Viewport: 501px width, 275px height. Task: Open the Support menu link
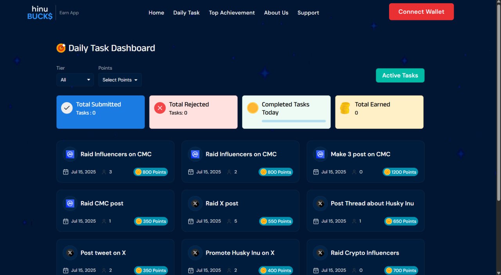tap(308, 13)
